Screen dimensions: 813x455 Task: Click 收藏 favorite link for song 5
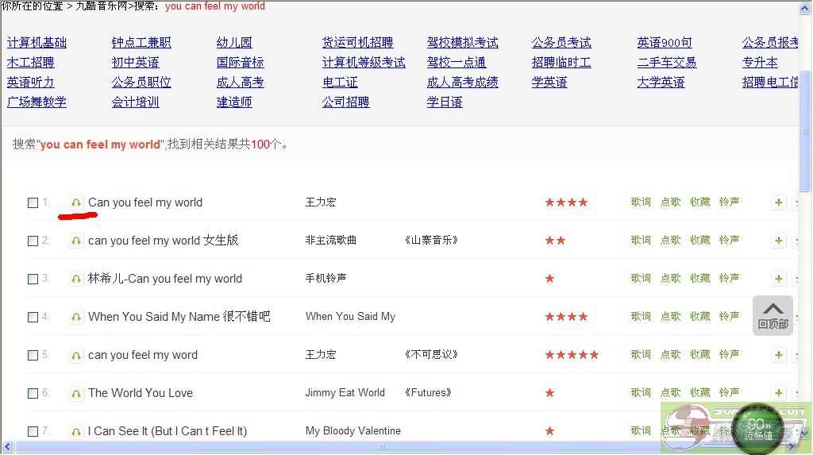pyautogui.click(x=699, y=355)
